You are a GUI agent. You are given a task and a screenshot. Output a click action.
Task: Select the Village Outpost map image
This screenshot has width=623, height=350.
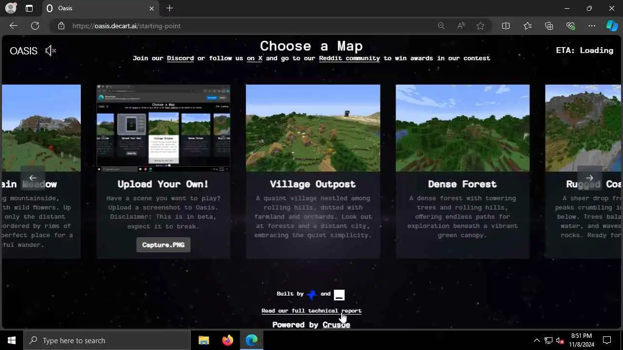coord(313,128)
